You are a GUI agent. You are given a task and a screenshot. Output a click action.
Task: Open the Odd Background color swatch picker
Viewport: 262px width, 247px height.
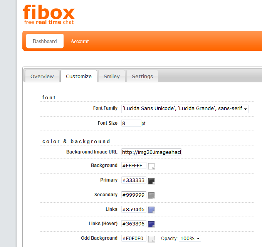(151, 239)
